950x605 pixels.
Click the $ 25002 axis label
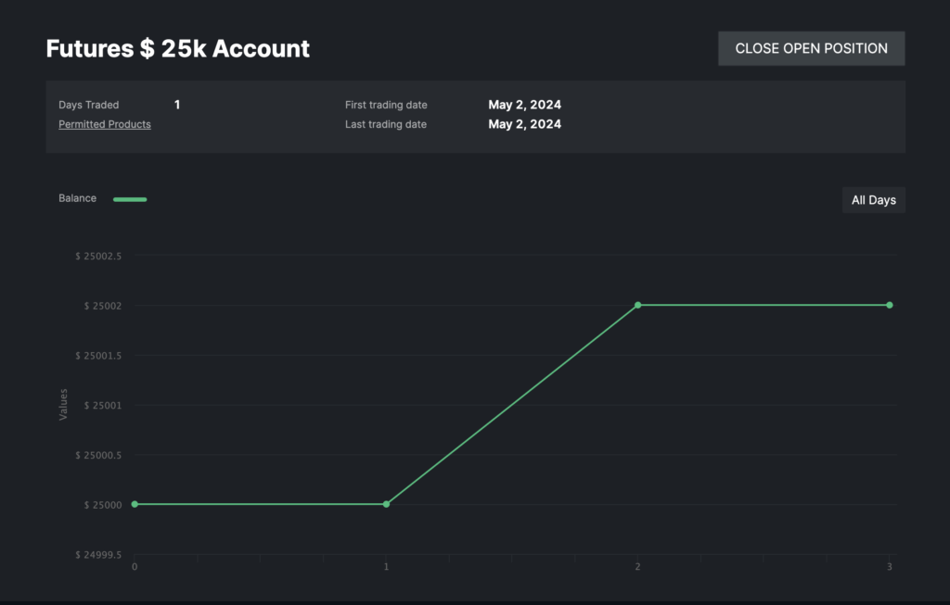point(102,306)
